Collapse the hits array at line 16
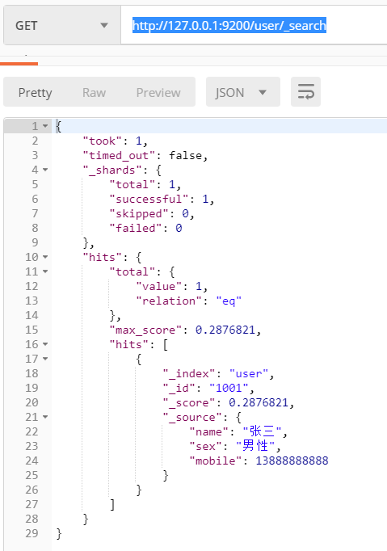 point(45,344)
